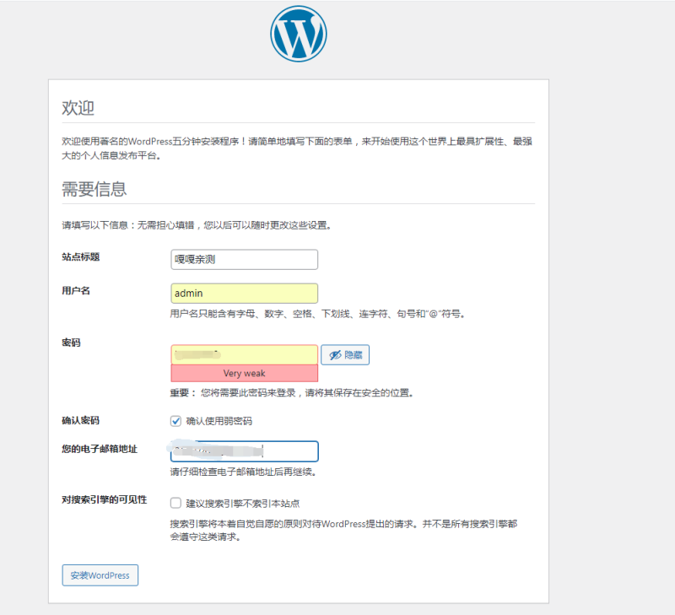Click the WordPress logo at top
Screen dimensions: 675x615
point(299,34)
